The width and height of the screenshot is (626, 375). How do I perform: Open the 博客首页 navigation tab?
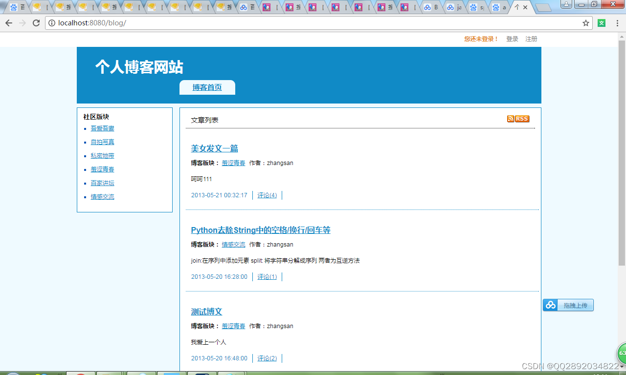pyautogui.click(x=207, y=87)
